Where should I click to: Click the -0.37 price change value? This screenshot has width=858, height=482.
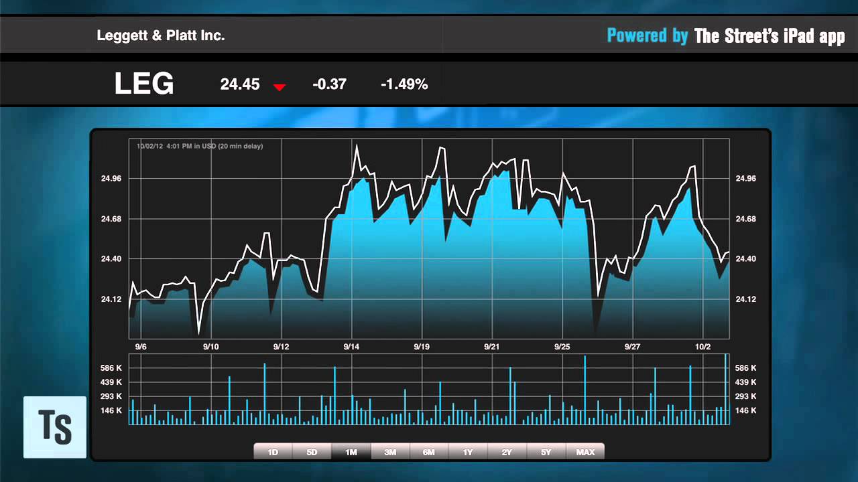pos(329,84)
